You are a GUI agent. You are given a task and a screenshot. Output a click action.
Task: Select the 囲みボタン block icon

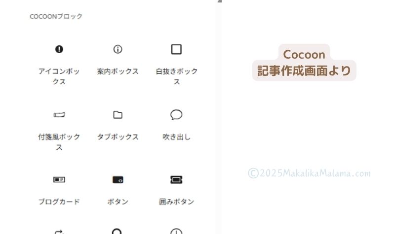click(176, 180)
